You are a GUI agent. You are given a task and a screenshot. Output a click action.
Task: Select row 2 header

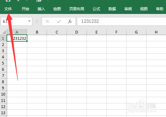3,44
